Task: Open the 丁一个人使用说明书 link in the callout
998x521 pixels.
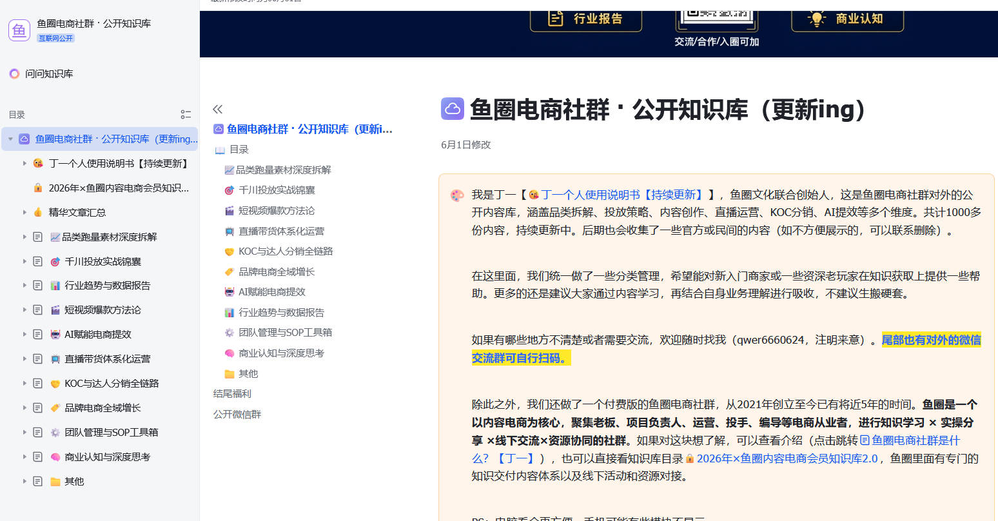Action: [x=622, y=195]
